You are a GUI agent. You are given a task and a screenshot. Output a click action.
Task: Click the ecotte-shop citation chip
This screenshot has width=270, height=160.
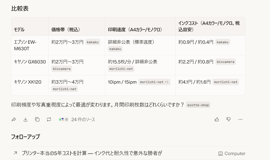198,105
